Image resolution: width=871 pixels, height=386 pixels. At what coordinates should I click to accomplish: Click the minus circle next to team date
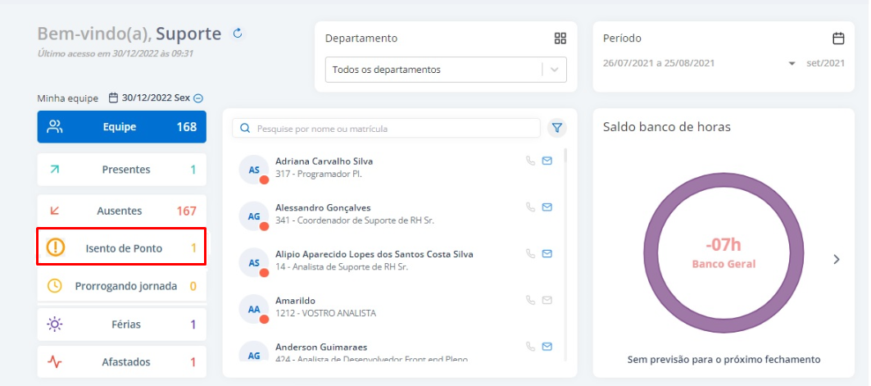tap(197, 98)
